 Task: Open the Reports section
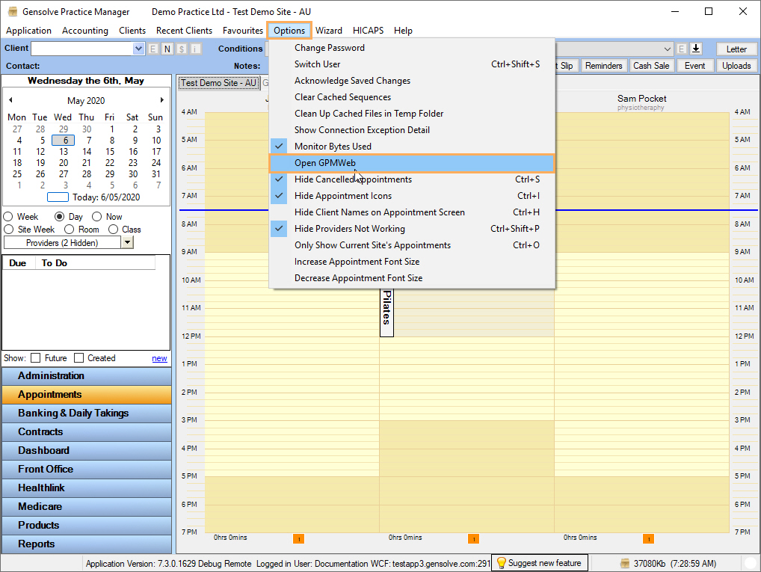[87, 544]
